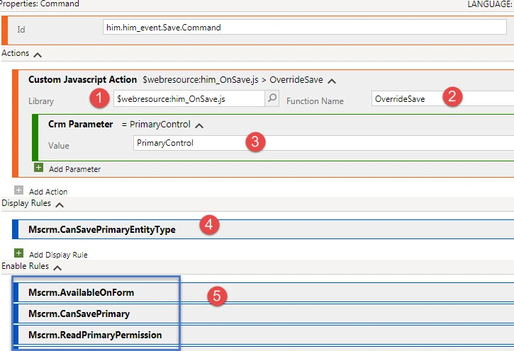Click the Actions section label
Image resolution: width=514 pixels, height=351 pixels.
tap(16, 53)
